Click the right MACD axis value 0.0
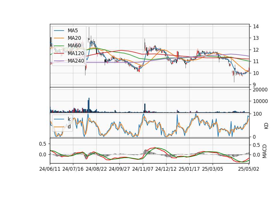This screenshot has width=277, height=199. tap(257, 155)
